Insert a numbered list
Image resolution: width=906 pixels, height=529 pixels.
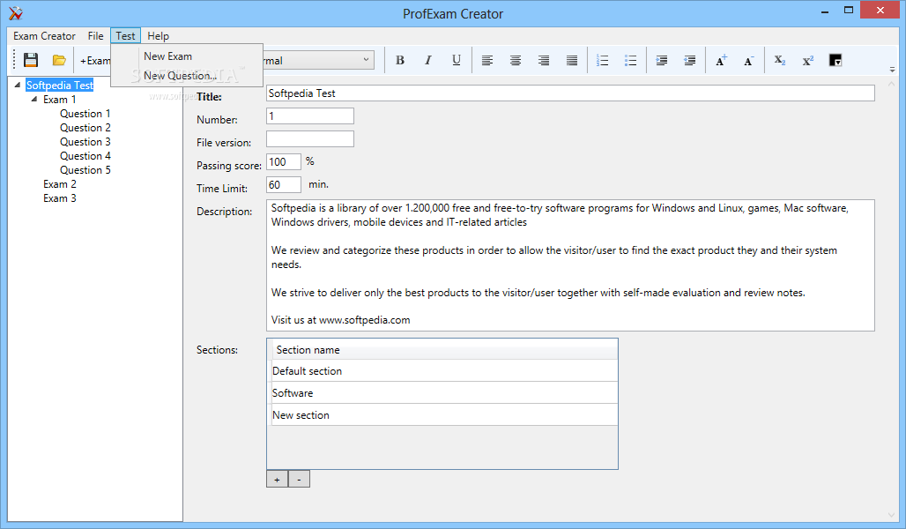pyautogui.click(x=603, y=60)
